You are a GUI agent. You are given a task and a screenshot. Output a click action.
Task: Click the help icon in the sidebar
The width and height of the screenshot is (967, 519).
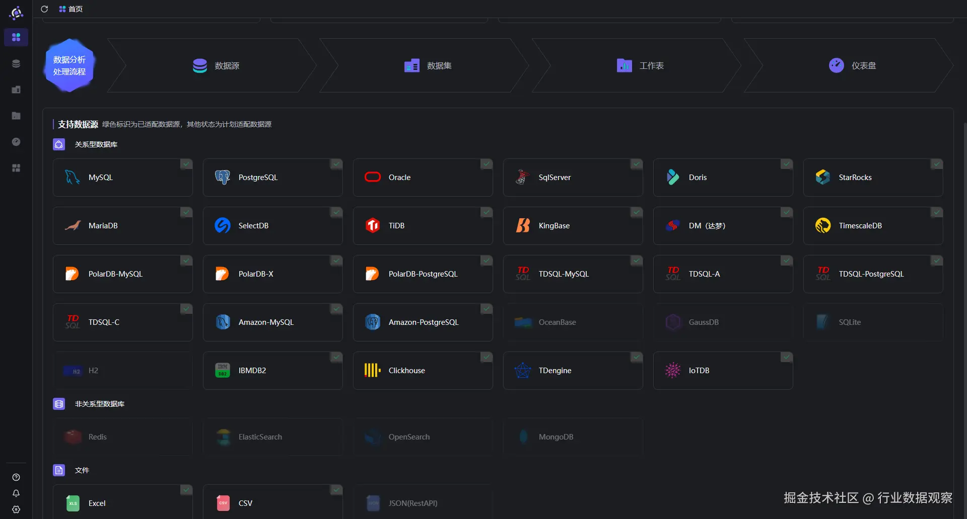pyautogui.click(x=16, y=477)
